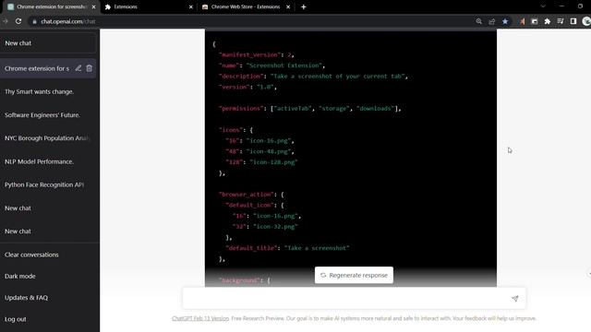Click the "browser_action" key in code

[x=246, y=195]
